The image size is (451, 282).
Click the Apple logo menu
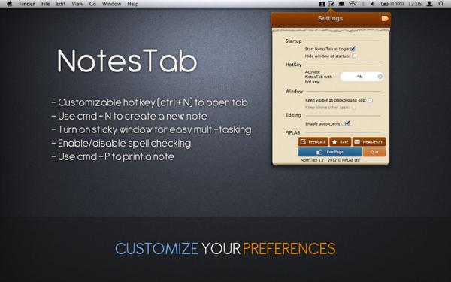tap(9, 4)
